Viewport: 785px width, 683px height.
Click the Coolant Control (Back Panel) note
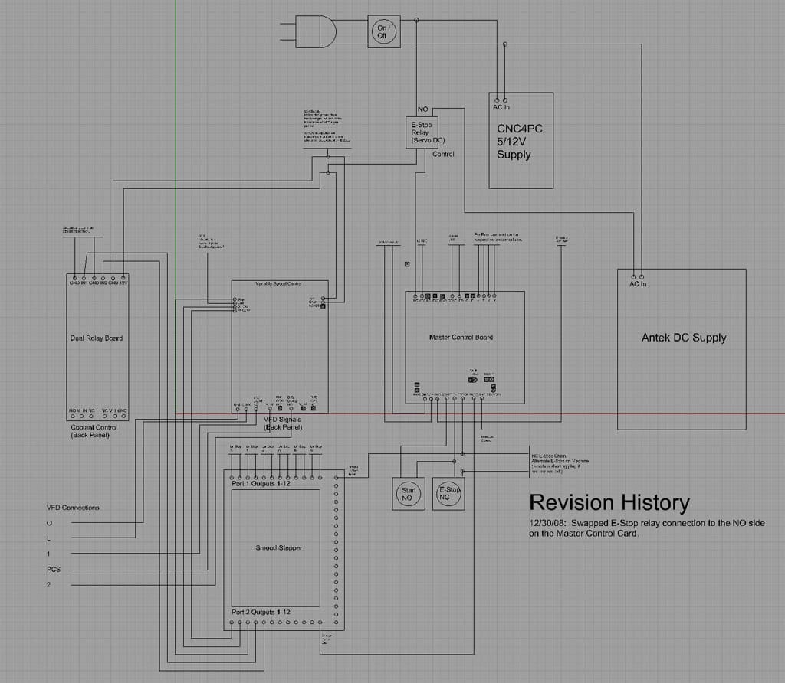(x=94, y=431)
